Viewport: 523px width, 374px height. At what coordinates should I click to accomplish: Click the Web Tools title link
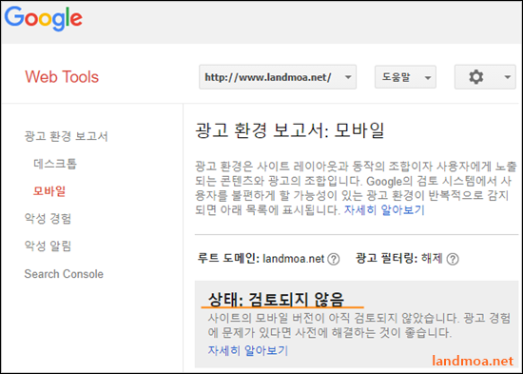[62, 77]
